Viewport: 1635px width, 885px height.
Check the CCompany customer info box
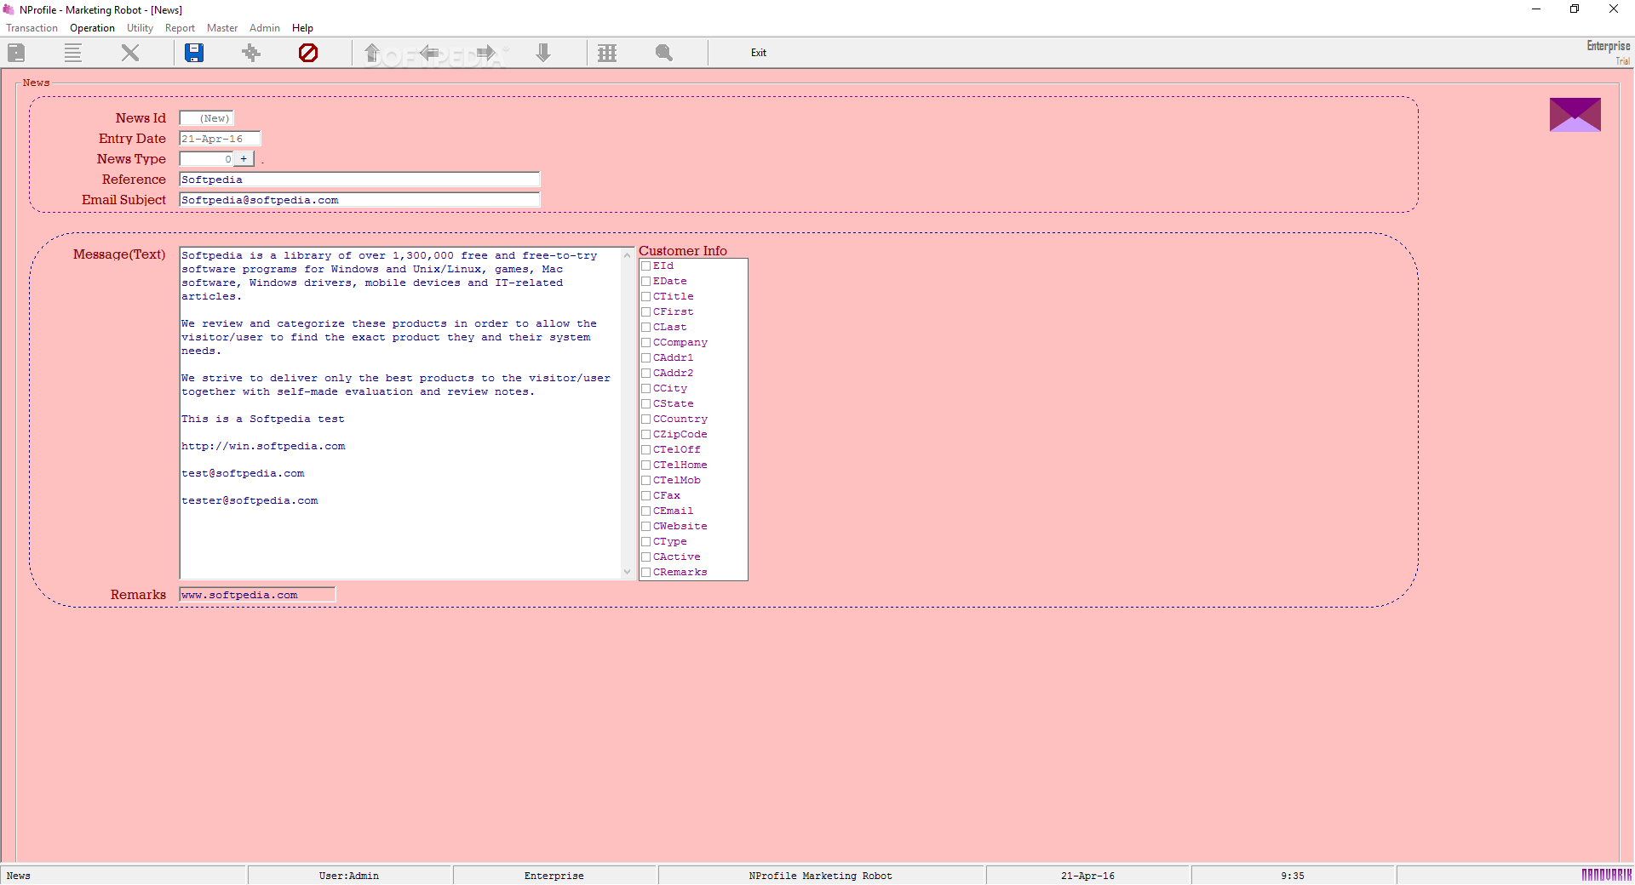click(x=646, y=343)
